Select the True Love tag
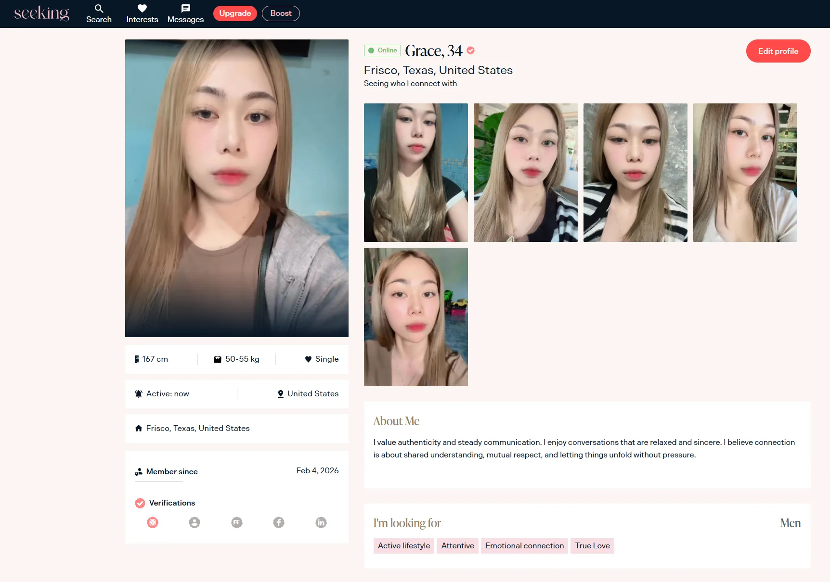This screenshot has height=582, width=830. [x=592, y=546]
